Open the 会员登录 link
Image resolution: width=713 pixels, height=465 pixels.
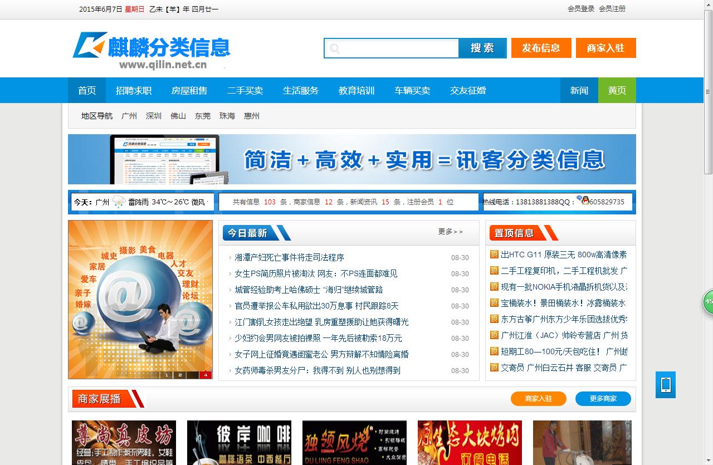point(581,9)
